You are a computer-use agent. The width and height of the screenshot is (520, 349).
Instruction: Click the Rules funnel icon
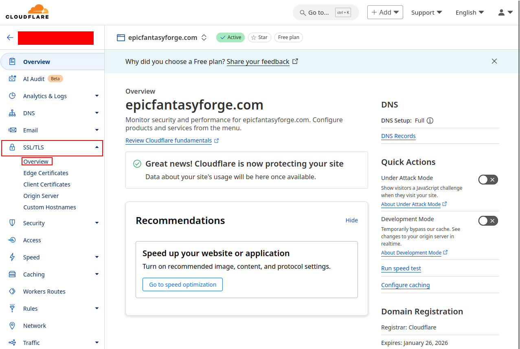12,308
